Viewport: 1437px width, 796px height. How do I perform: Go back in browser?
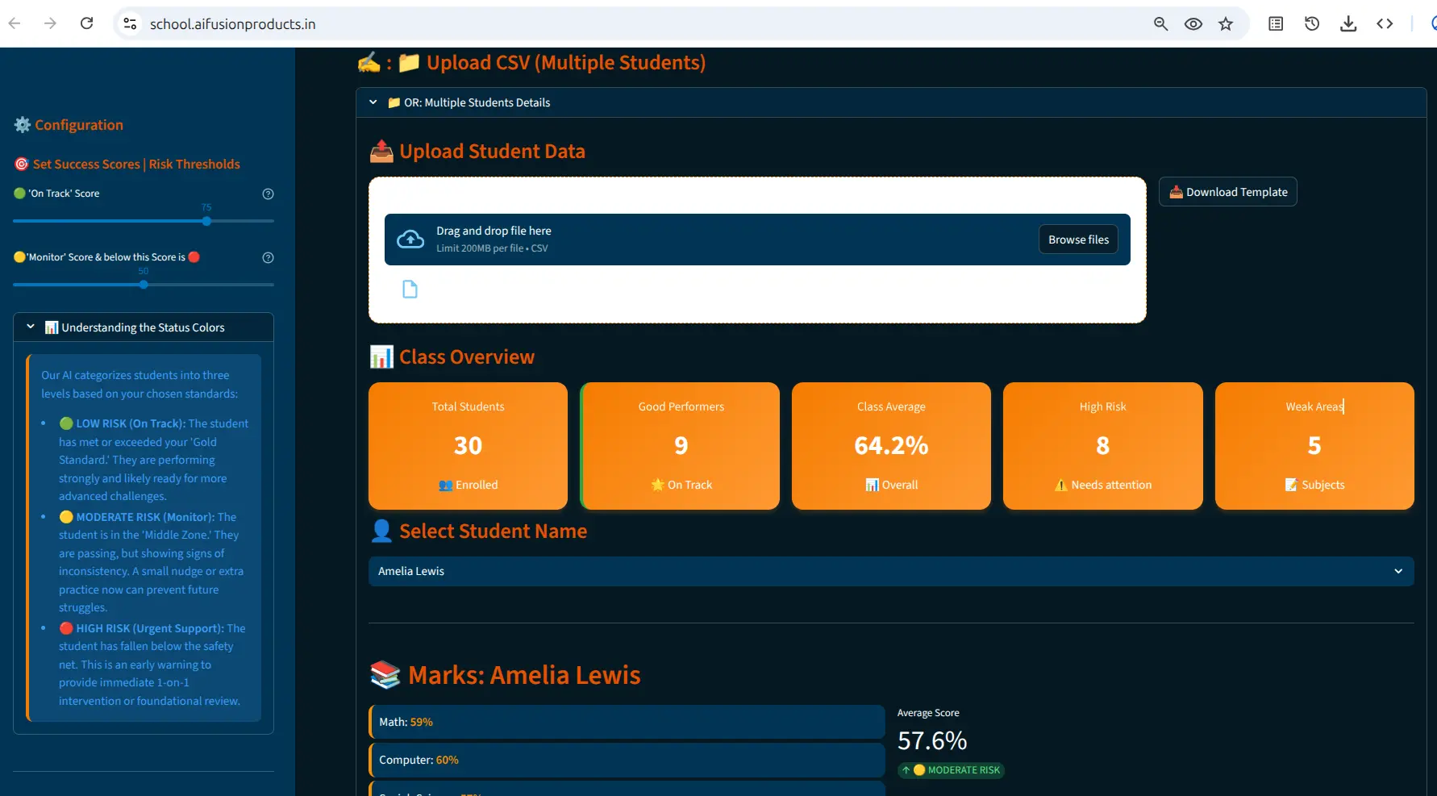coord(15,23)
